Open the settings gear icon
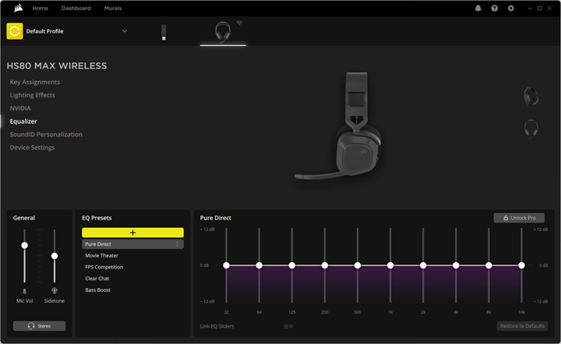Screen dimensions: 561x344 511,8
